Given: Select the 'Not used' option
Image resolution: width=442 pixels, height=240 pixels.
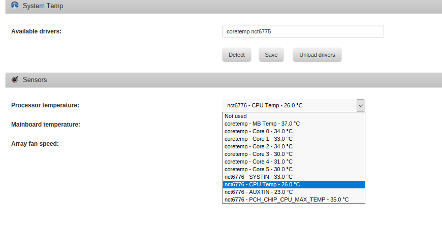Looking at the screenshot, I should (x=294, y=116).
